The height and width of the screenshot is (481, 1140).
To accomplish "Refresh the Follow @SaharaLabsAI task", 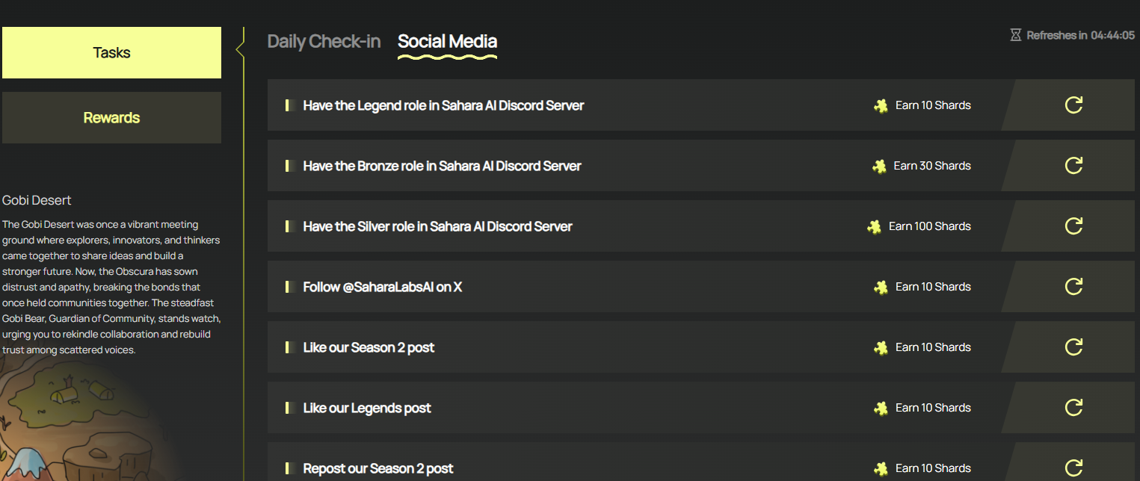I will (1073, 287).
